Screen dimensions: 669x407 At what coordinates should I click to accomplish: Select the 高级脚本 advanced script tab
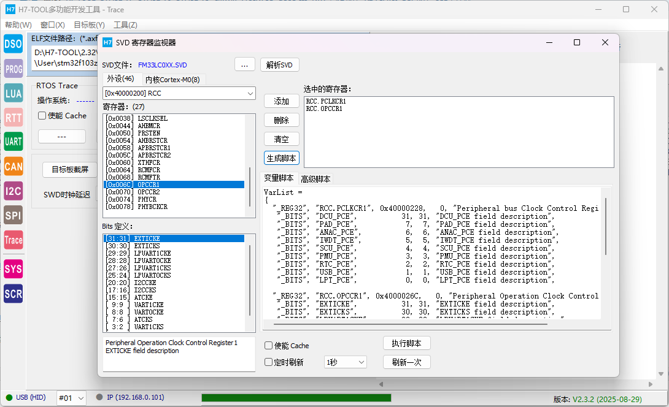point(315,179)
